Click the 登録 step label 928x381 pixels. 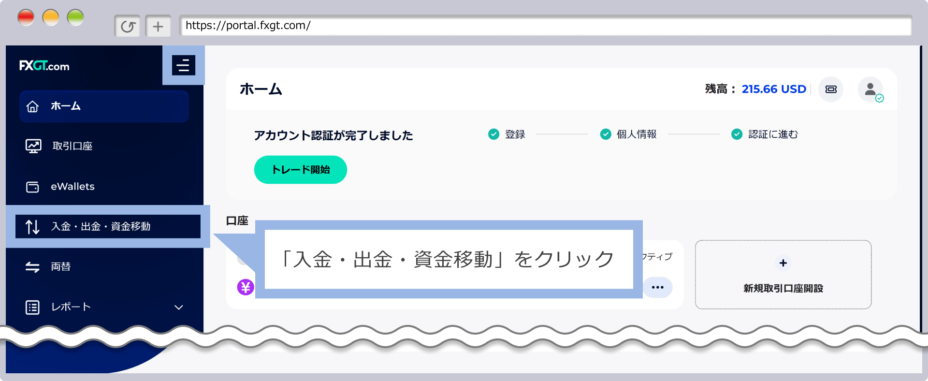[515, 134]
